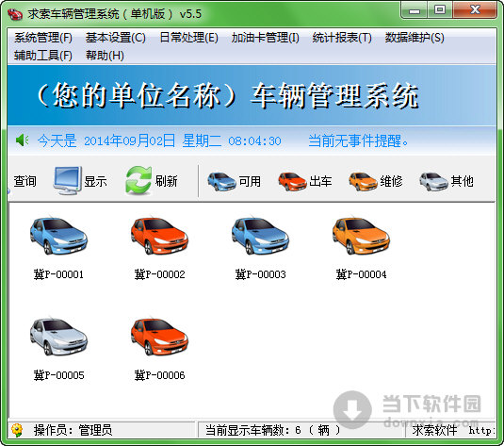Filter by 维修 orange car icon

pos(363,181)
